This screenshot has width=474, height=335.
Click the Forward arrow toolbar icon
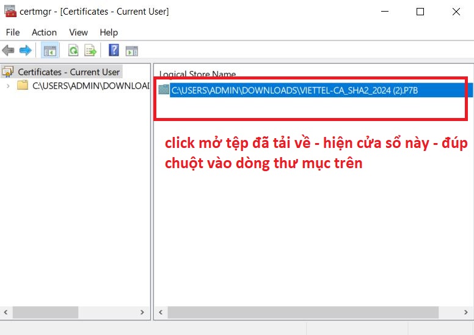coord(26,50)
